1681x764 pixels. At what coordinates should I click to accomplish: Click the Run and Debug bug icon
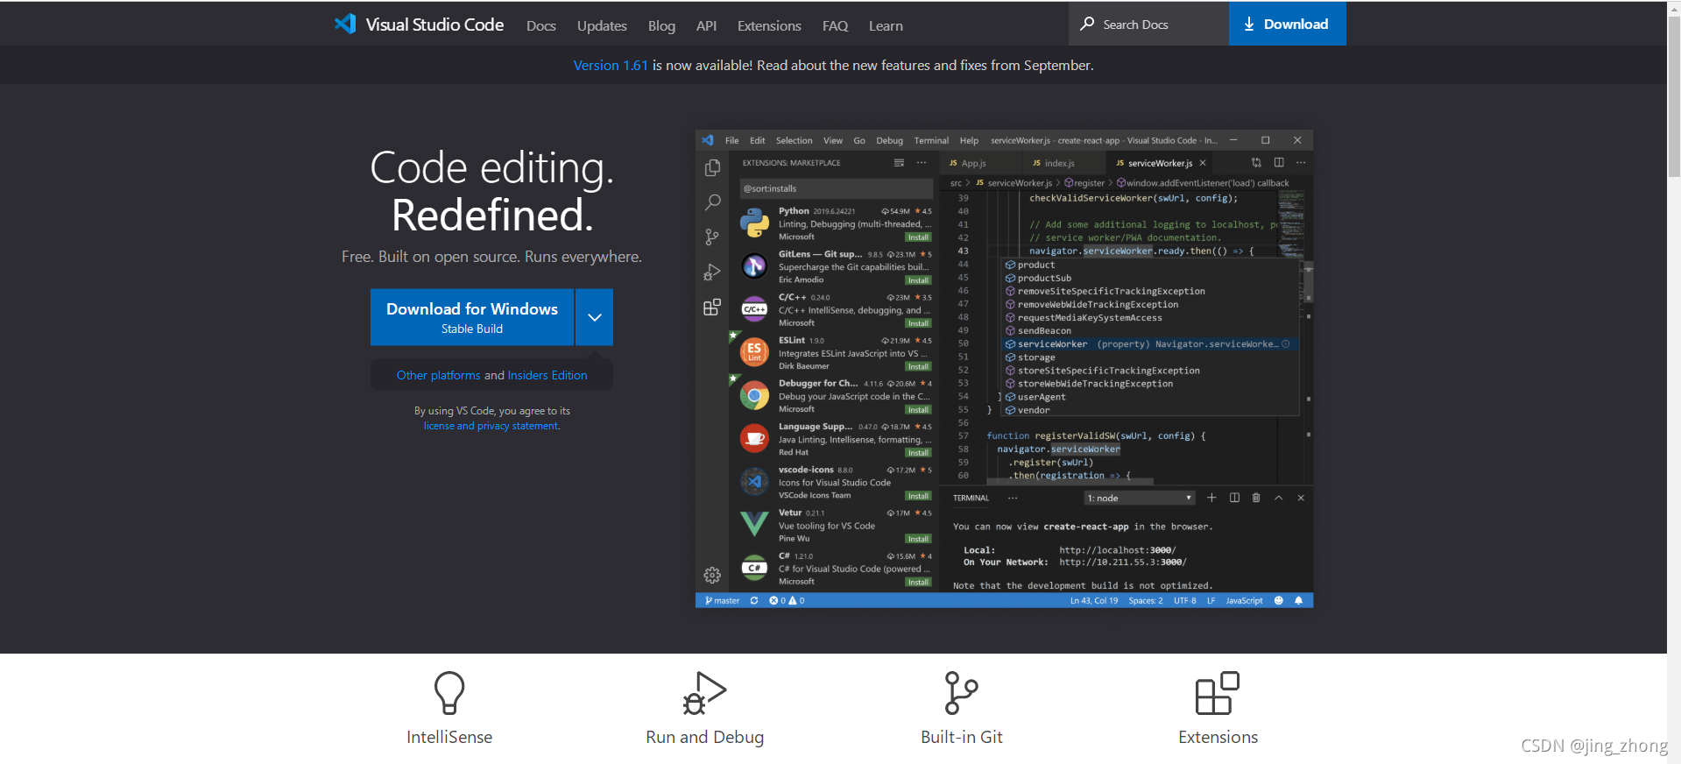click(x=704, y=693)
